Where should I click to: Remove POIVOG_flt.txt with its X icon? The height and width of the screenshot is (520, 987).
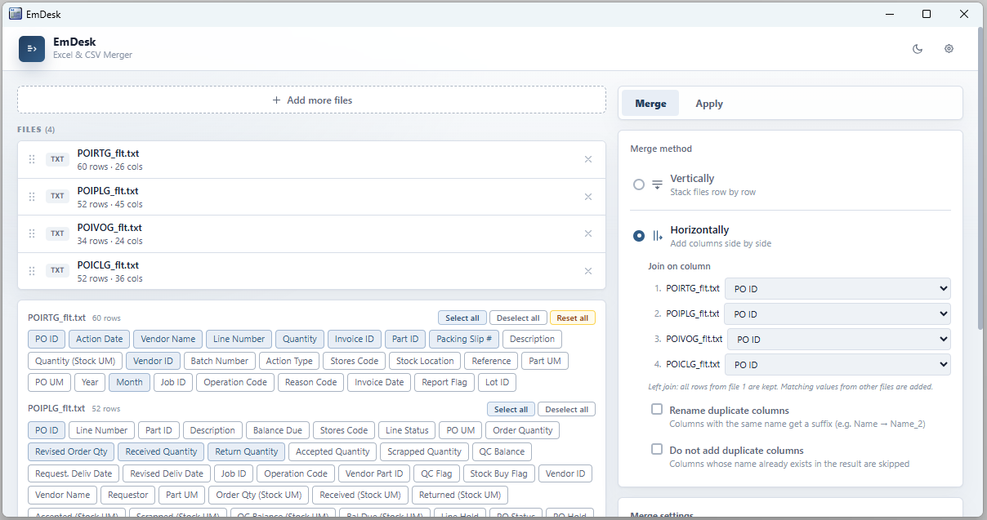tap(588, 233)
